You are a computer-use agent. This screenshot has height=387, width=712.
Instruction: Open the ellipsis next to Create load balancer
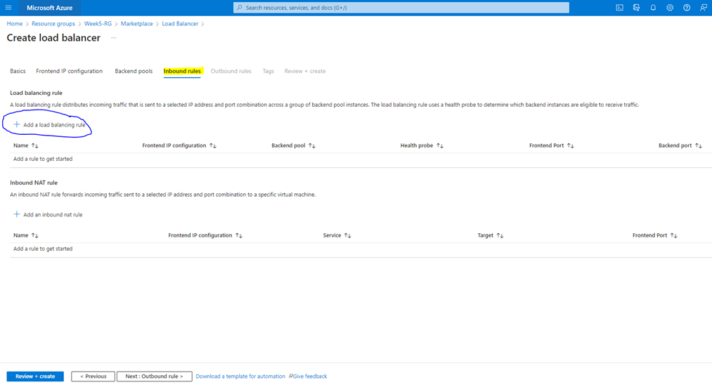(x=114, y=38)
